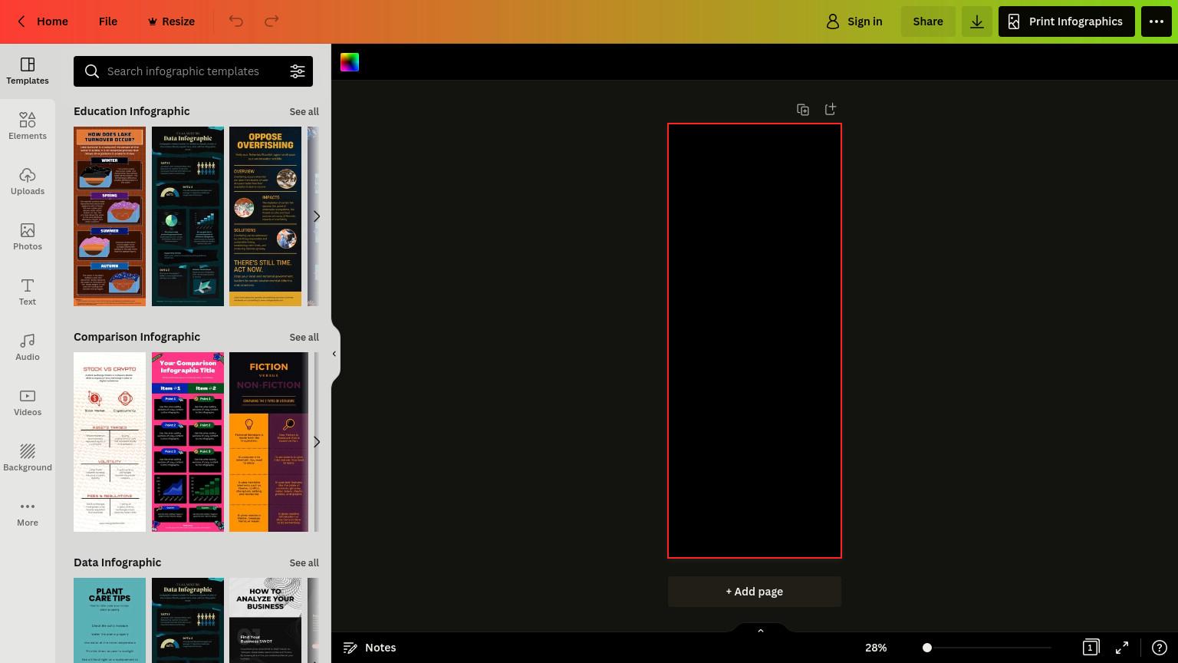Viewport: 1178px width, 663px height.
Task: Open the Elements panel
Action: pos(28,127)
